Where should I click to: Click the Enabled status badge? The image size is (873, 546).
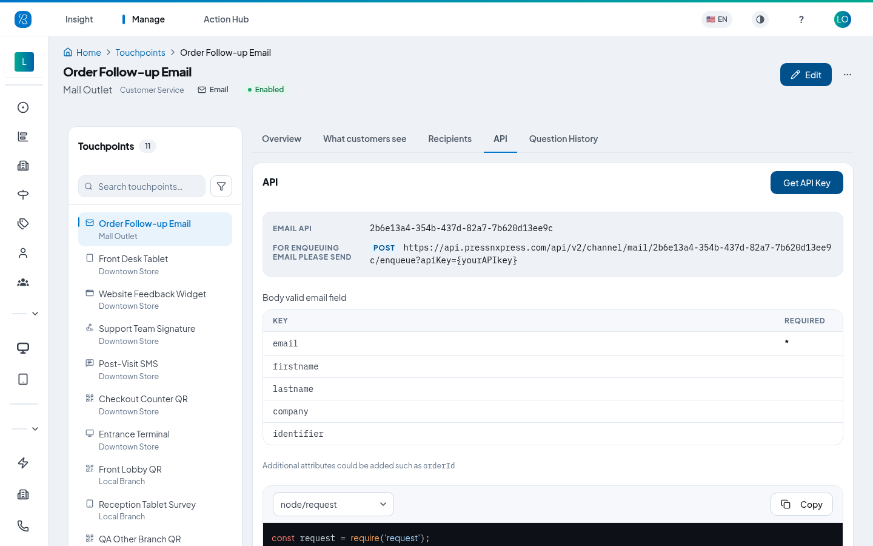[266, 90]
